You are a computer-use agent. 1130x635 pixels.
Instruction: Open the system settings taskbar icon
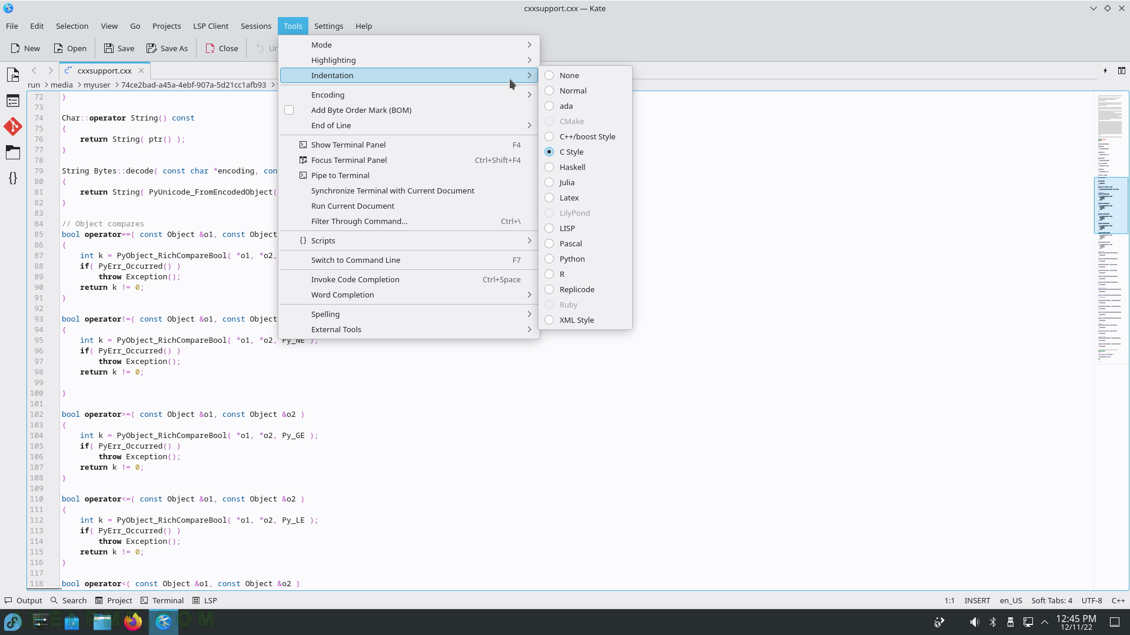click(x=41, y=621)
